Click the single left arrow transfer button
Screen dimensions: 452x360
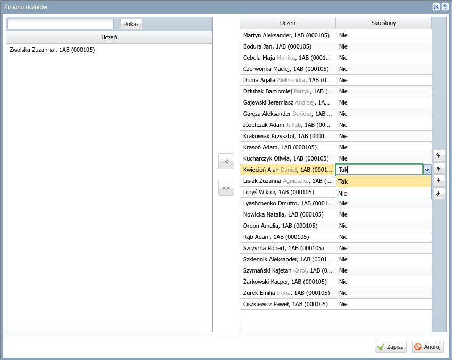tap(226, 161)
